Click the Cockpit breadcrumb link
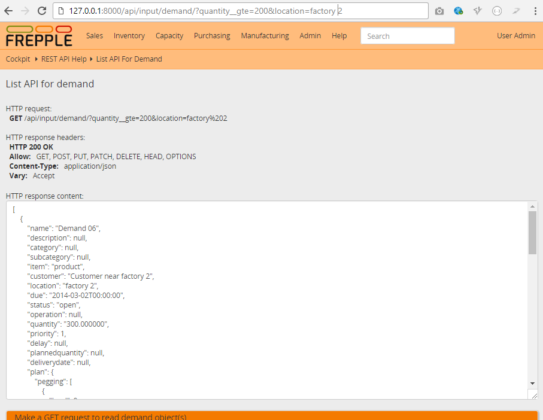 click(17, 59)
